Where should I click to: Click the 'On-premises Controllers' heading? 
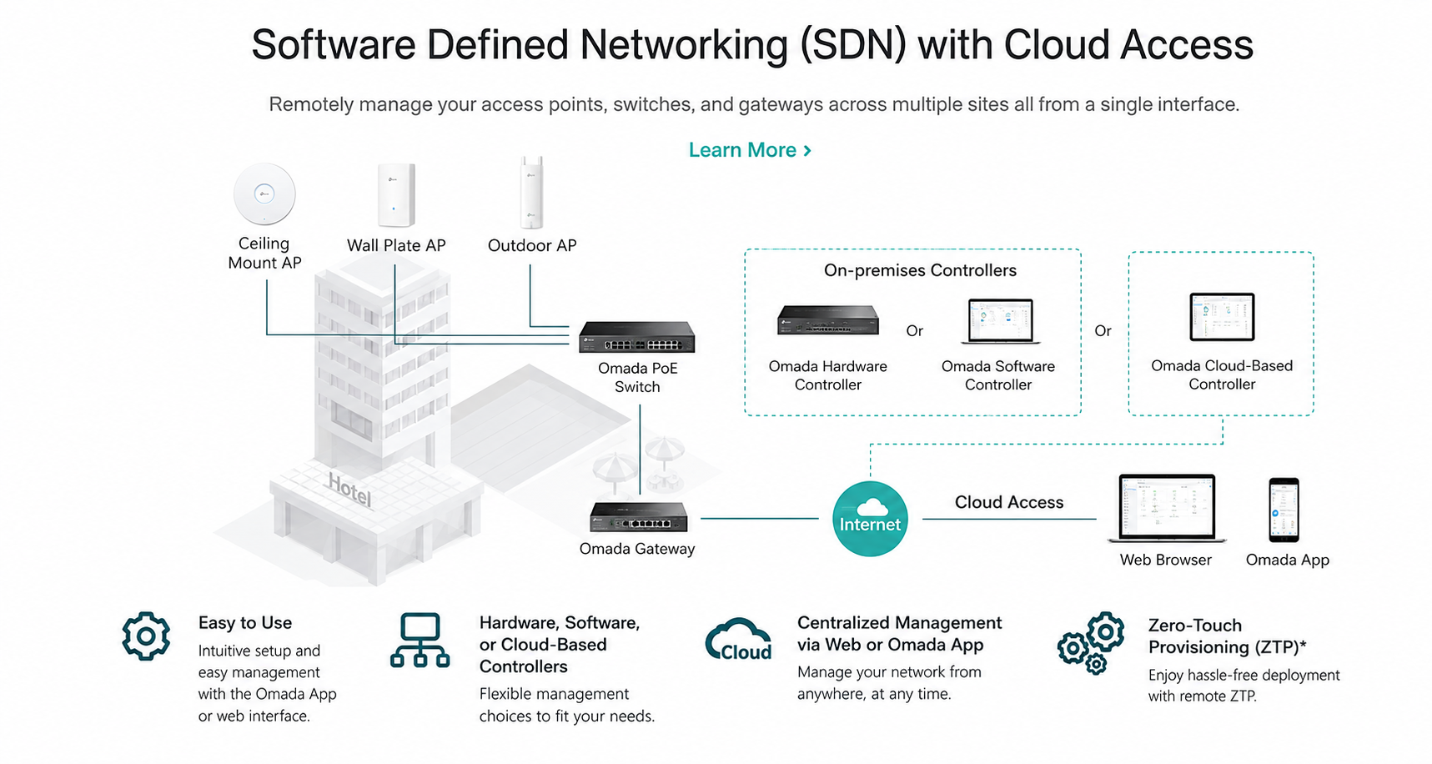(x=920, y=270)
